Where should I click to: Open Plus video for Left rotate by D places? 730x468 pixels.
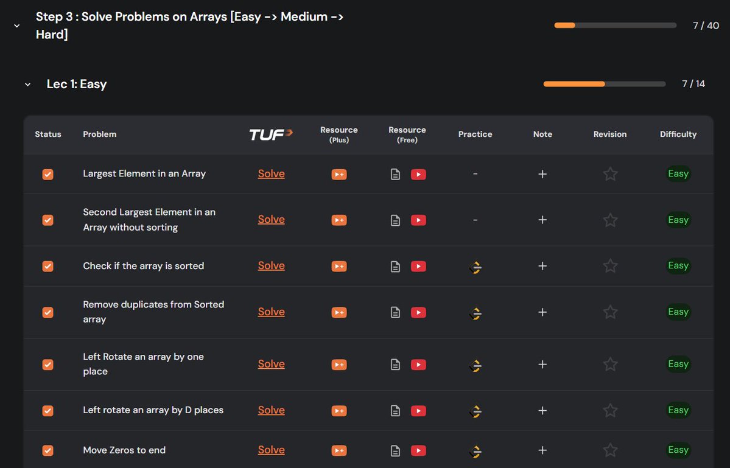coord(339,411)
